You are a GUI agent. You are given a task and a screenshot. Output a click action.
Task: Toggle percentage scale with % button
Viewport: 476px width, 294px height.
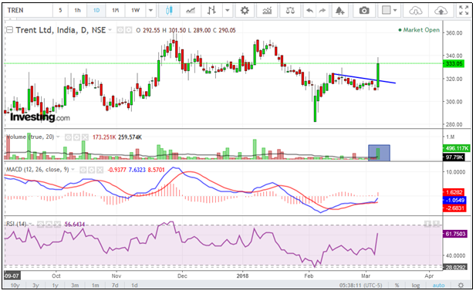(x=397, y=286)
